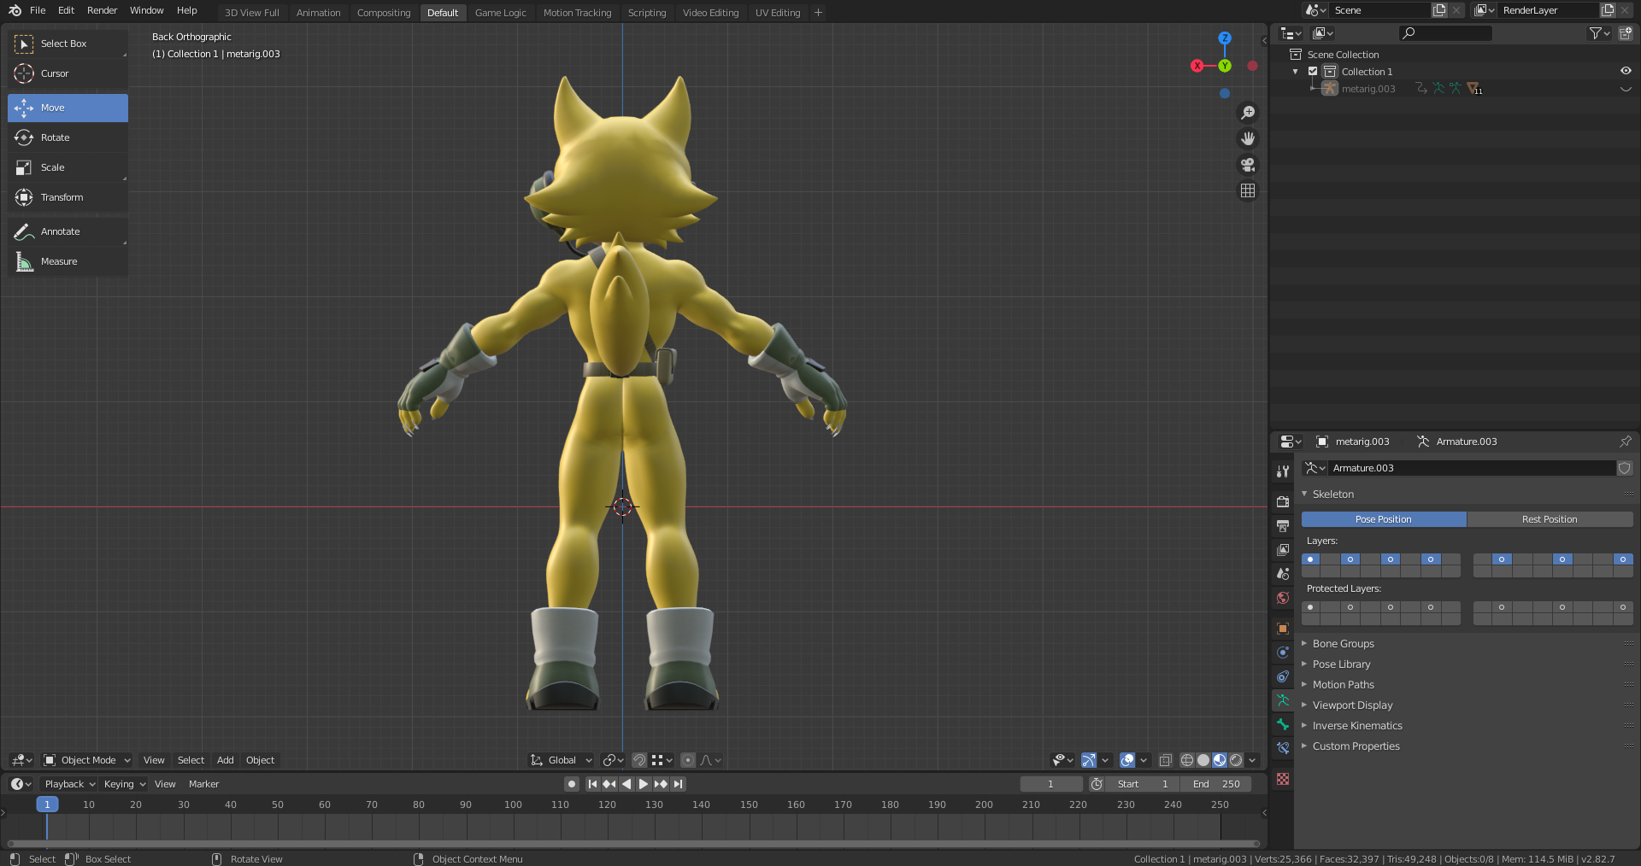Toggle snapping magnet in viewport header
Image resolution: width=1641 pixels, height=866 pixels.
point(638,760)
